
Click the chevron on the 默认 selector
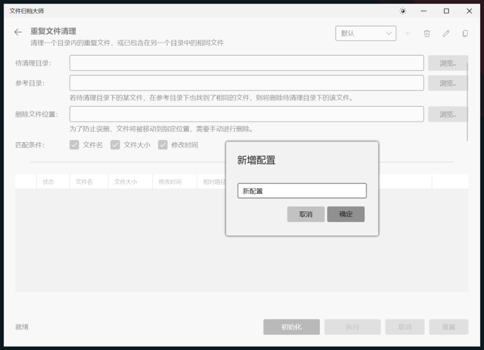point(389,33)
